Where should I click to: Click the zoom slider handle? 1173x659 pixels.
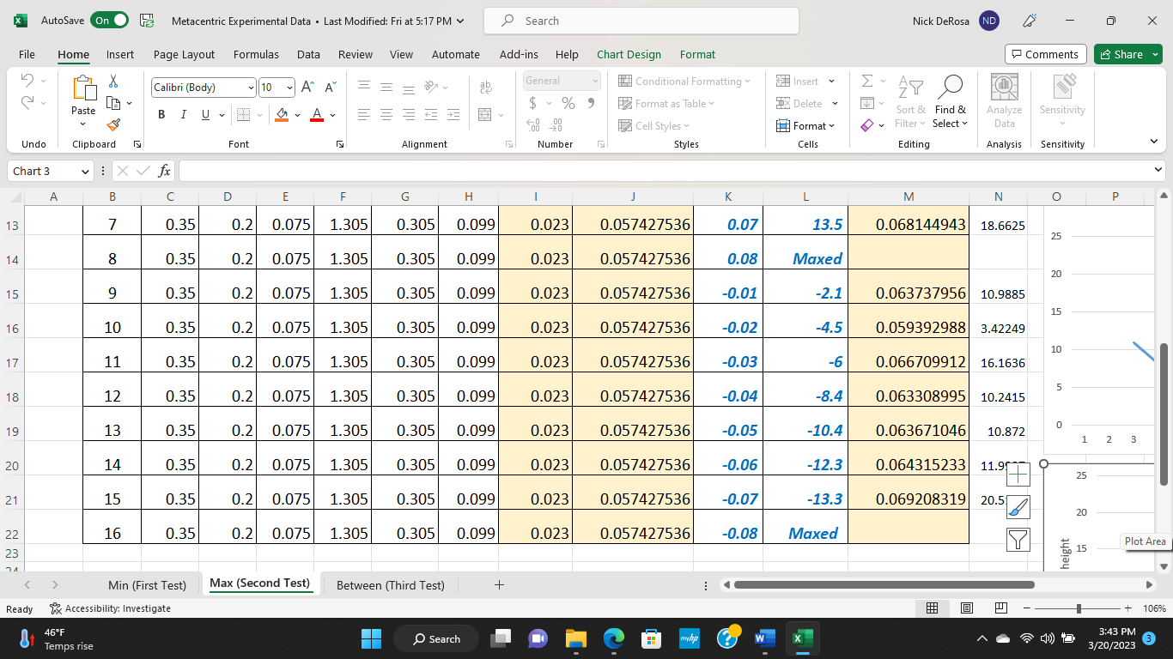pos(1079,608)
